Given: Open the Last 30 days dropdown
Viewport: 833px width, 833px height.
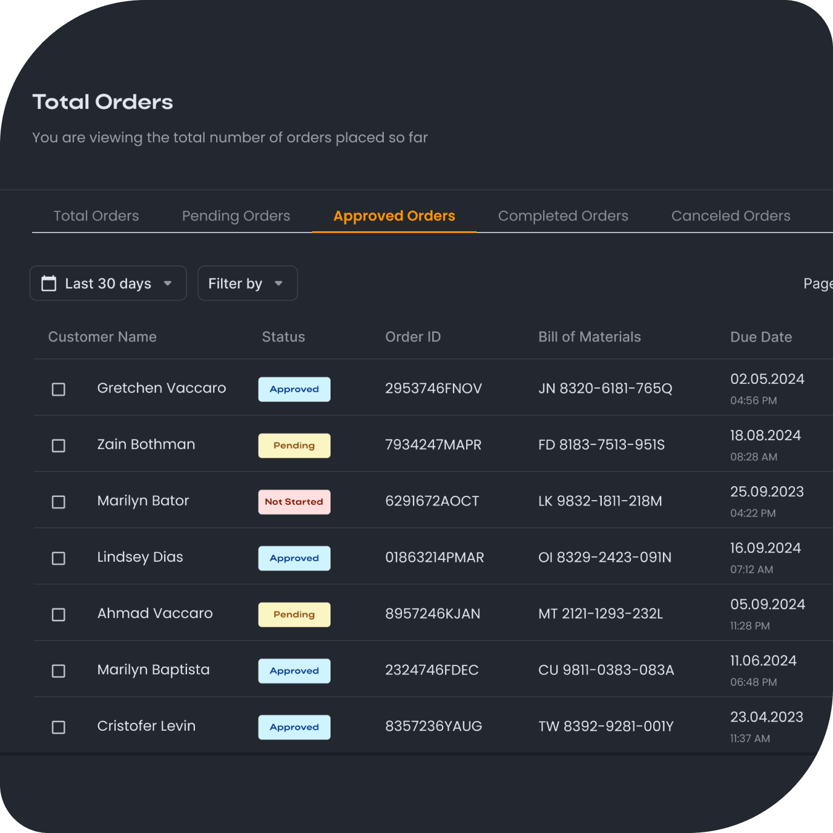Looking at the screenshot, I should 108,283.
